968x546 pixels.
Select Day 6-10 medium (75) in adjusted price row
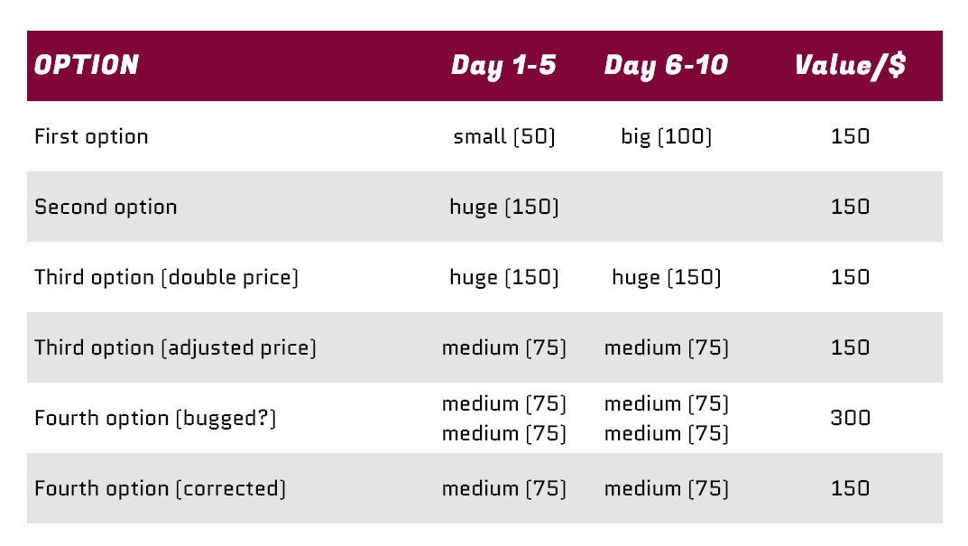tap(667, 347)
